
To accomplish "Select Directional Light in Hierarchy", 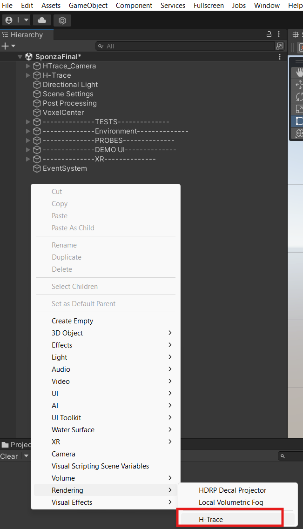I will click(x=70, y=85).
